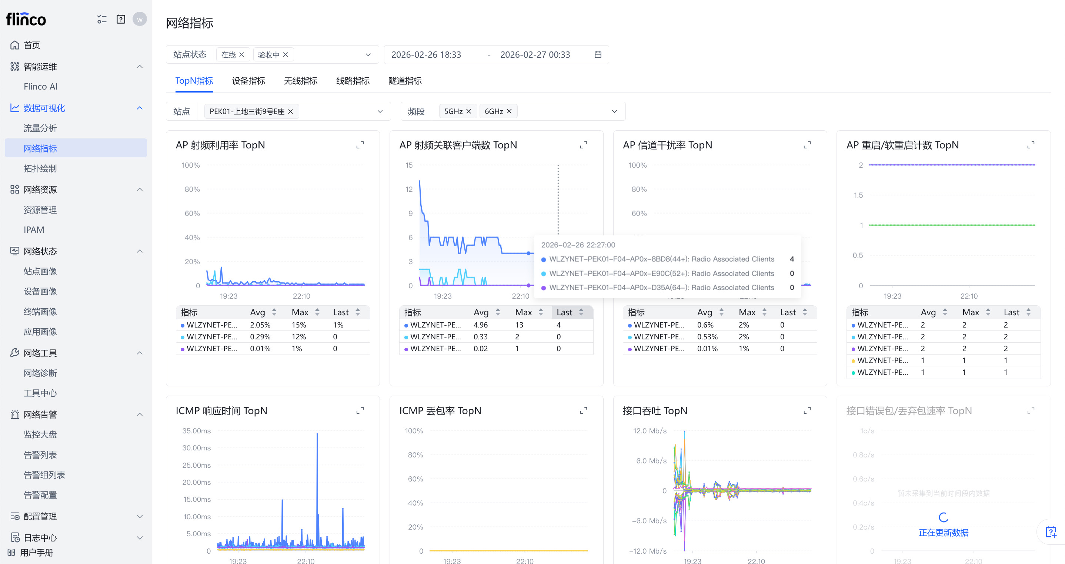Open the floating help widget at bottom right
Screen dimensions: 1065x564
click(1051, 532)
